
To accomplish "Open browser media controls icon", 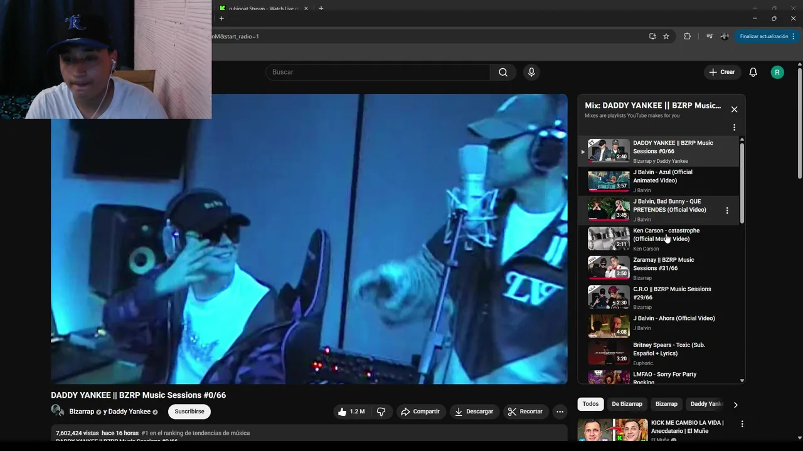I will pyautogui.click(x=710, y=36).
